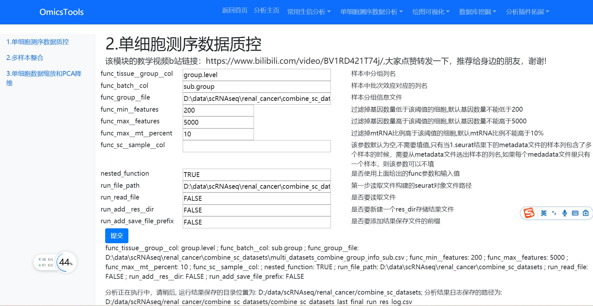Click the label run_file_path
The width and height of the screenshot is (593, 306).
[x=120, y=186]
